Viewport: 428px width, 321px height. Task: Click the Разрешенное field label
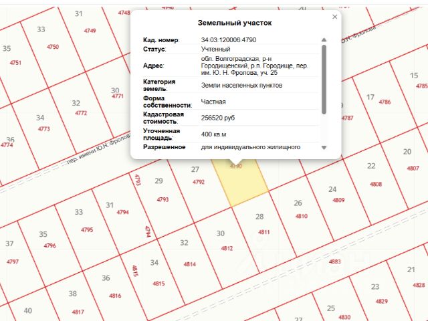point(164,147)
